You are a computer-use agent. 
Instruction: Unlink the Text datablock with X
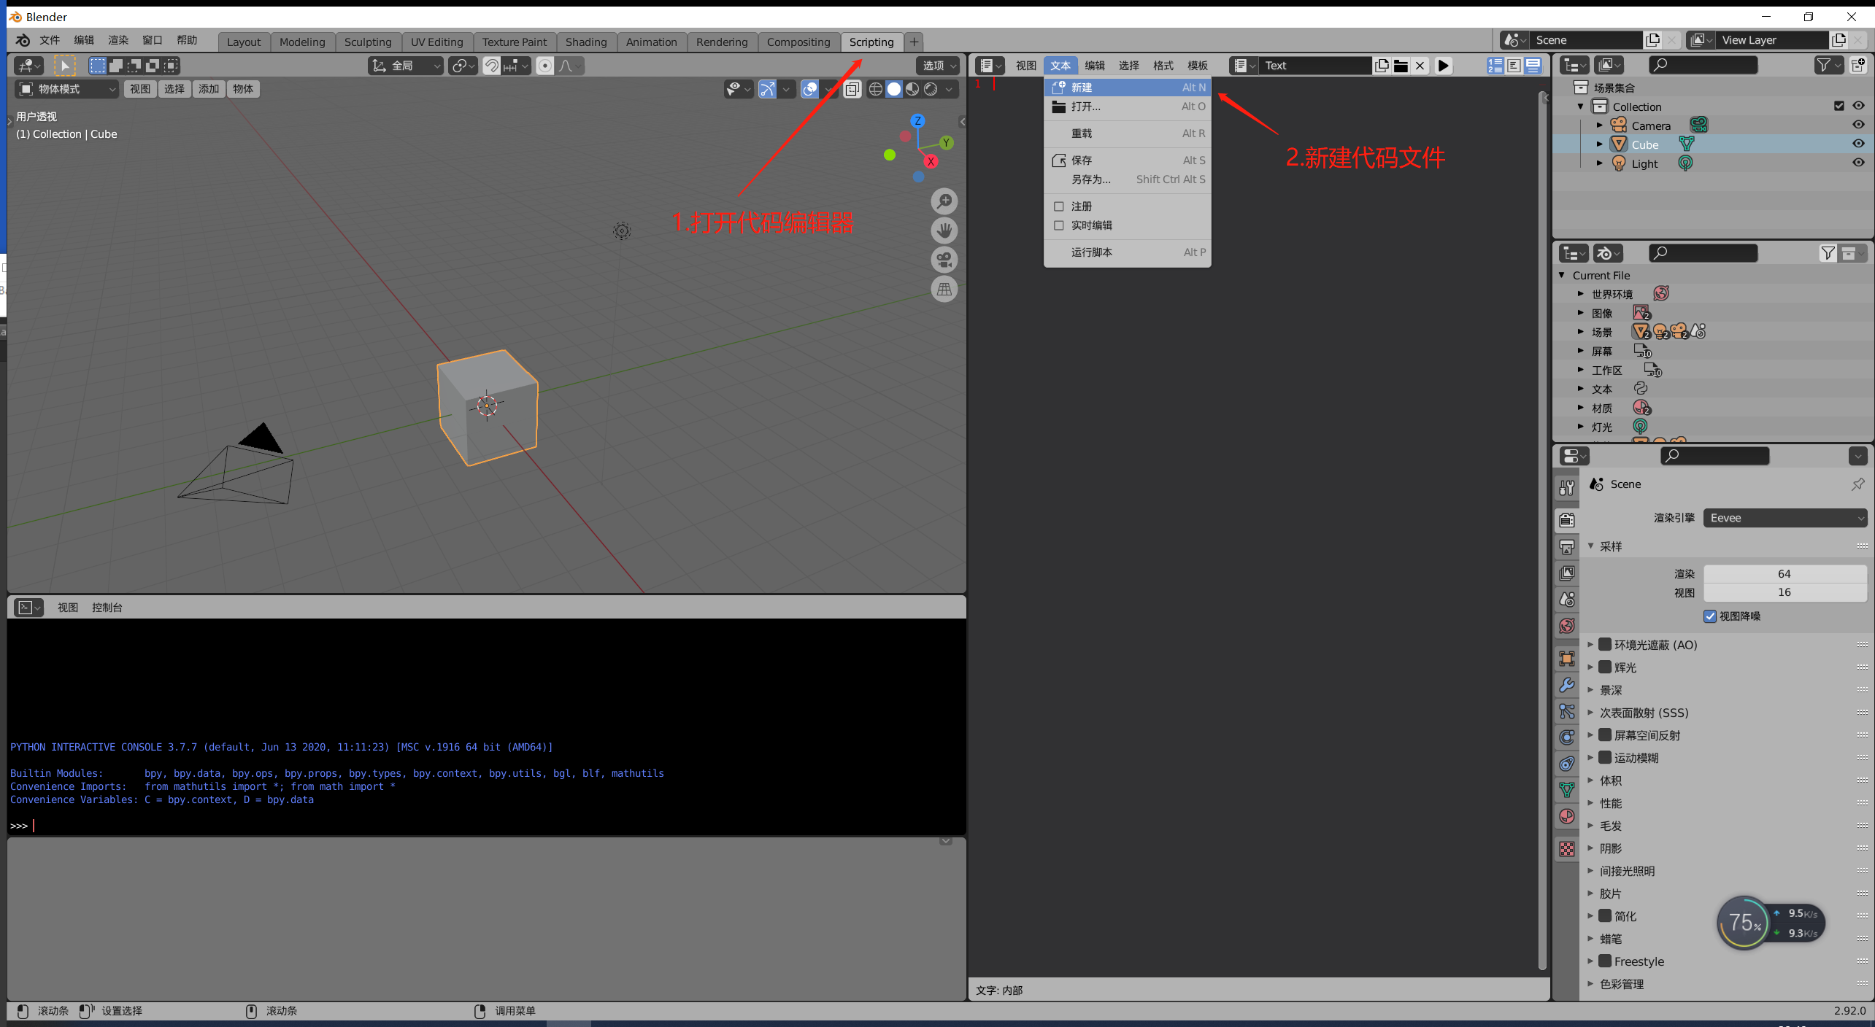tap(1420, 66)
